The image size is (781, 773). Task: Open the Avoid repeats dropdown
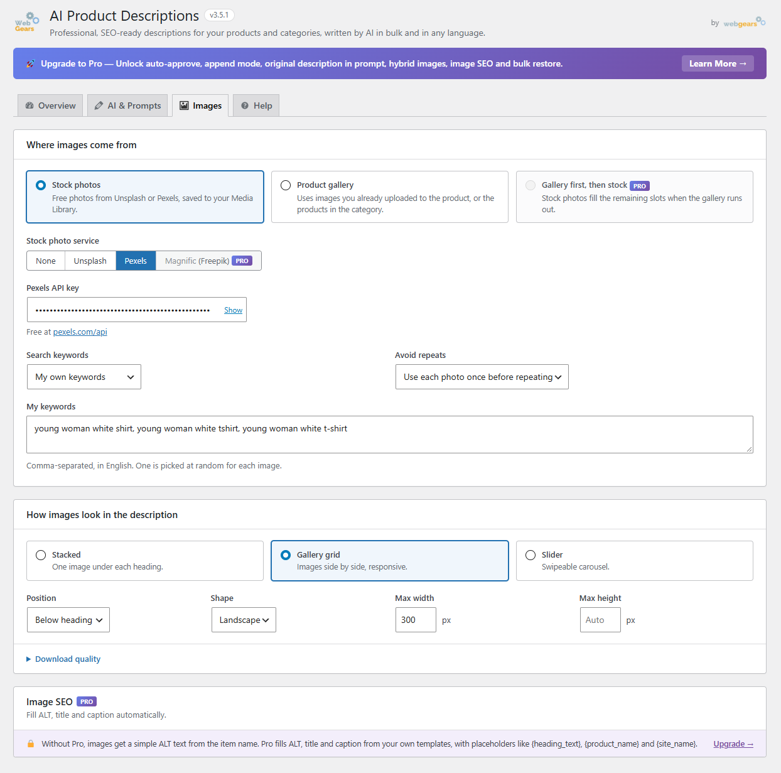coord(482,377)
